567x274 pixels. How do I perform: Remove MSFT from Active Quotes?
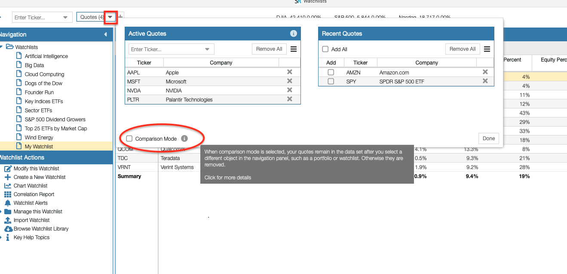coord(290,81)
